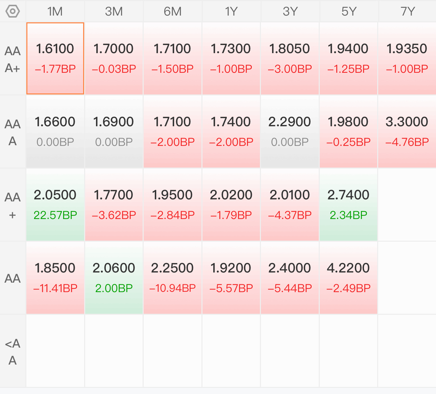Screen dimensions: 436x394
Task: Open the gray 2.2900 cell under 3Y
Action: 290,132
